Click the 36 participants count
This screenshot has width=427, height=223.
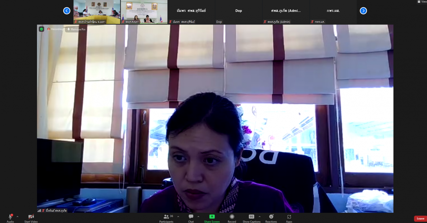pos(171,216)
